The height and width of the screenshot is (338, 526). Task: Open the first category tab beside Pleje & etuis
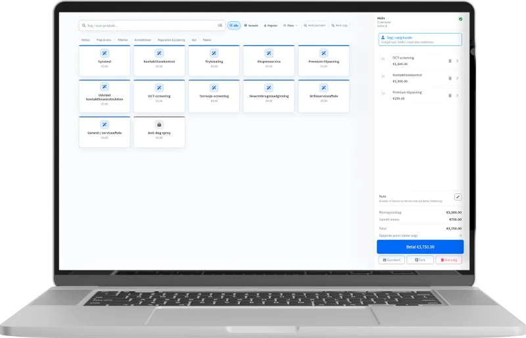click(x=85, y=40)
